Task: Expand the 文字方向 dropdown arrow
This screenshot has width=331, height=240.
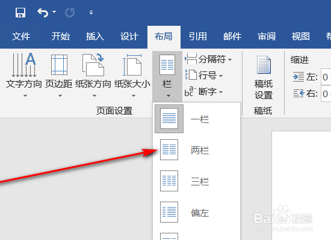Action: coord(25,96)
